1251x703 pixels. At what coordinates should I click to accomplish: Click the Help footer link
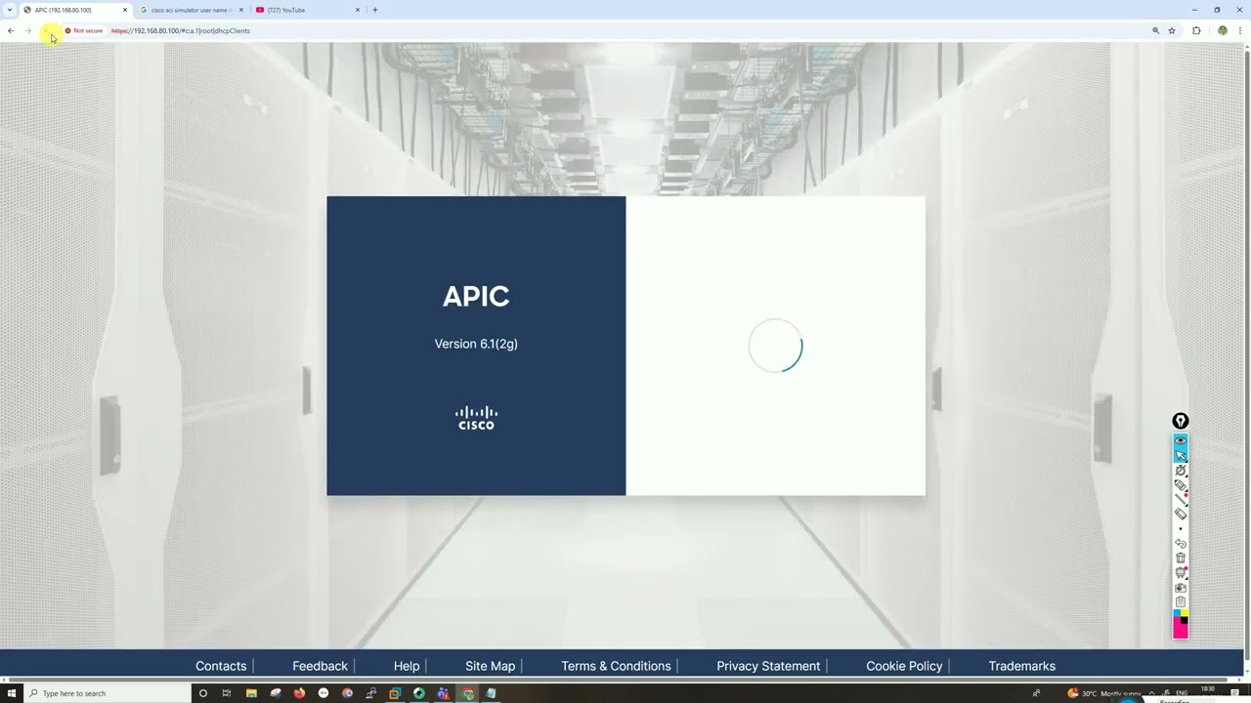click(x=407, y=666)
